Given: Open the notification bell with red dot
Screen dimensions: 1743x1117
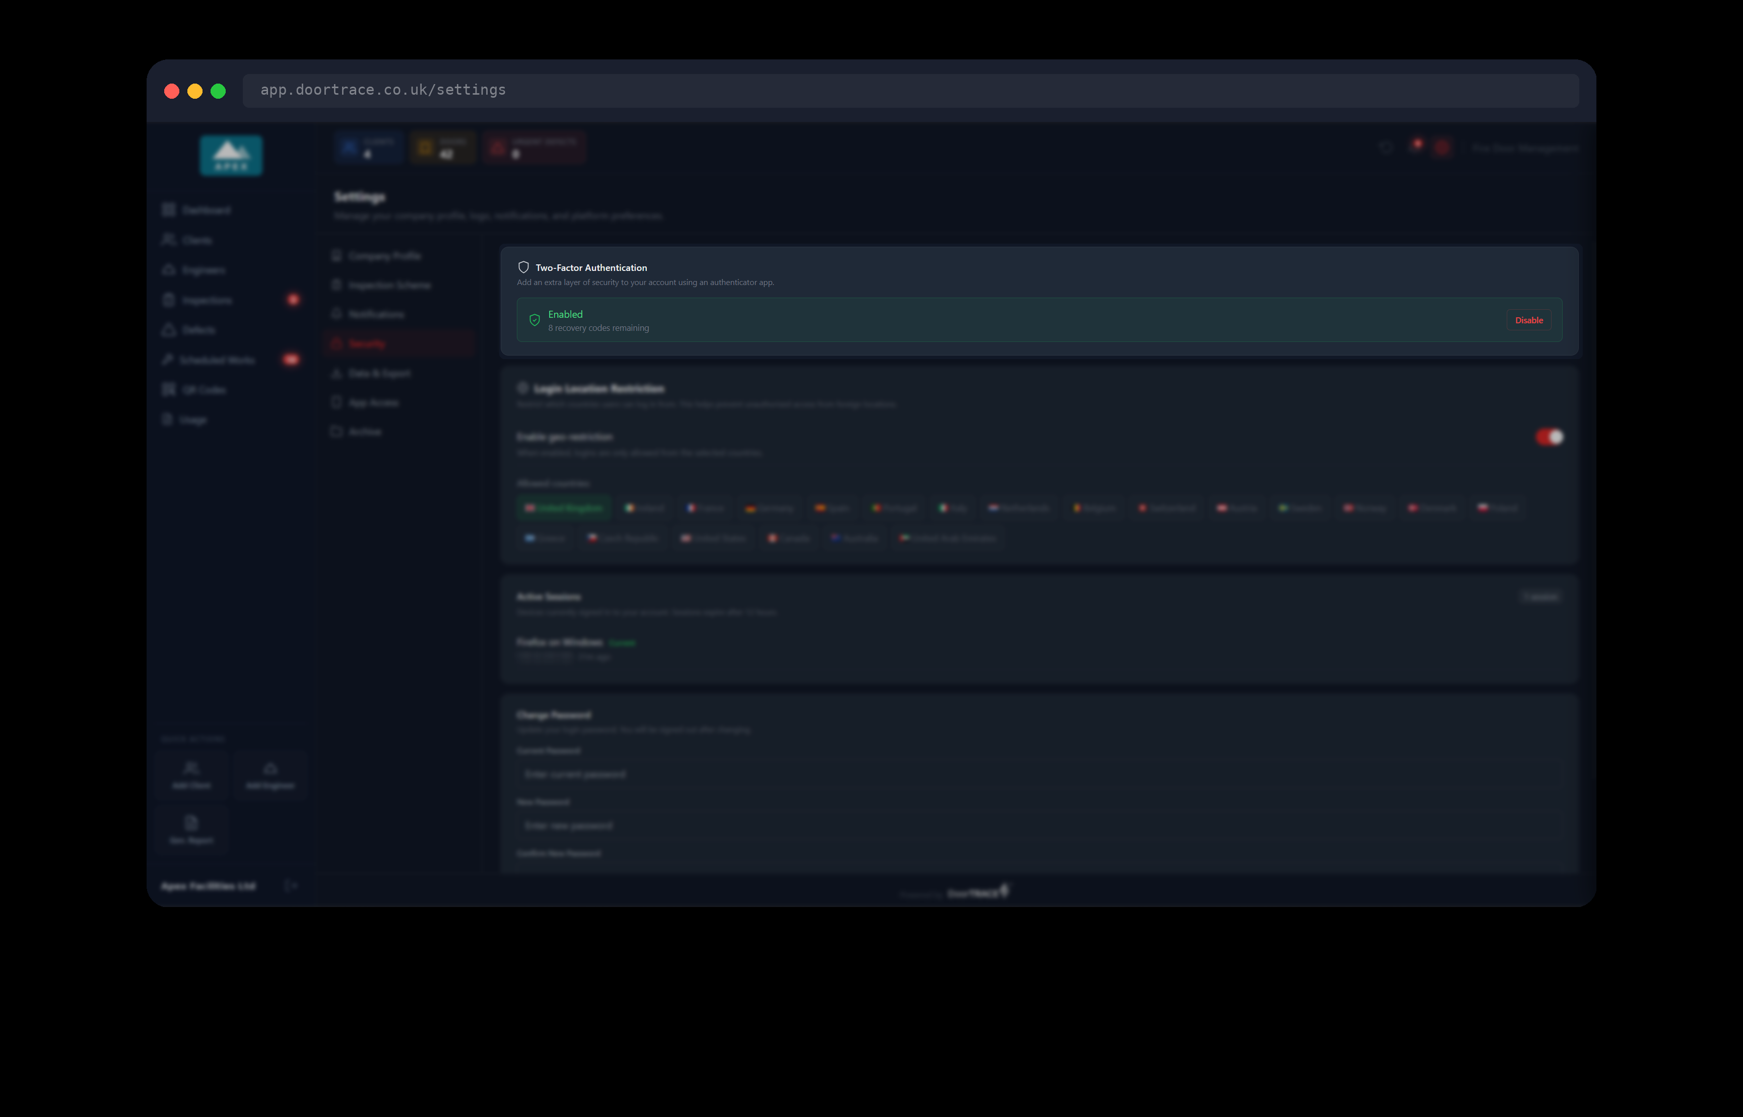Looking at the screenshot, I should pyautogui.click(x=1415, y=147).
